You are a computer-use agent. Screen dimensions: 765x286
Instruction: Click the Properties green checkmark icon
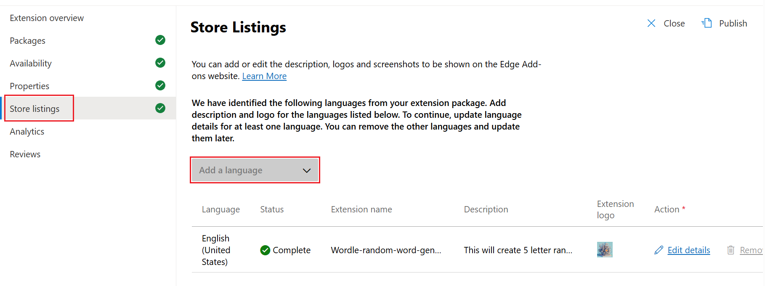[160, 85]
